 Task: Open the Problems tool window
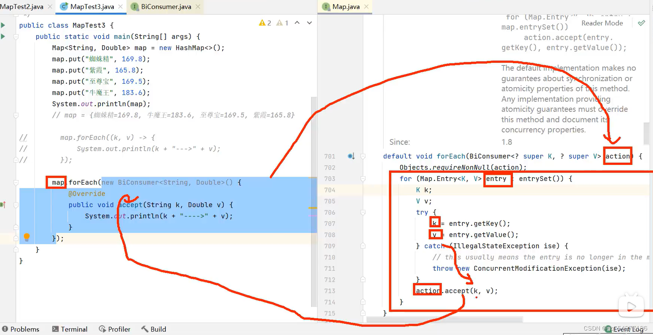[x=21, y=329]
